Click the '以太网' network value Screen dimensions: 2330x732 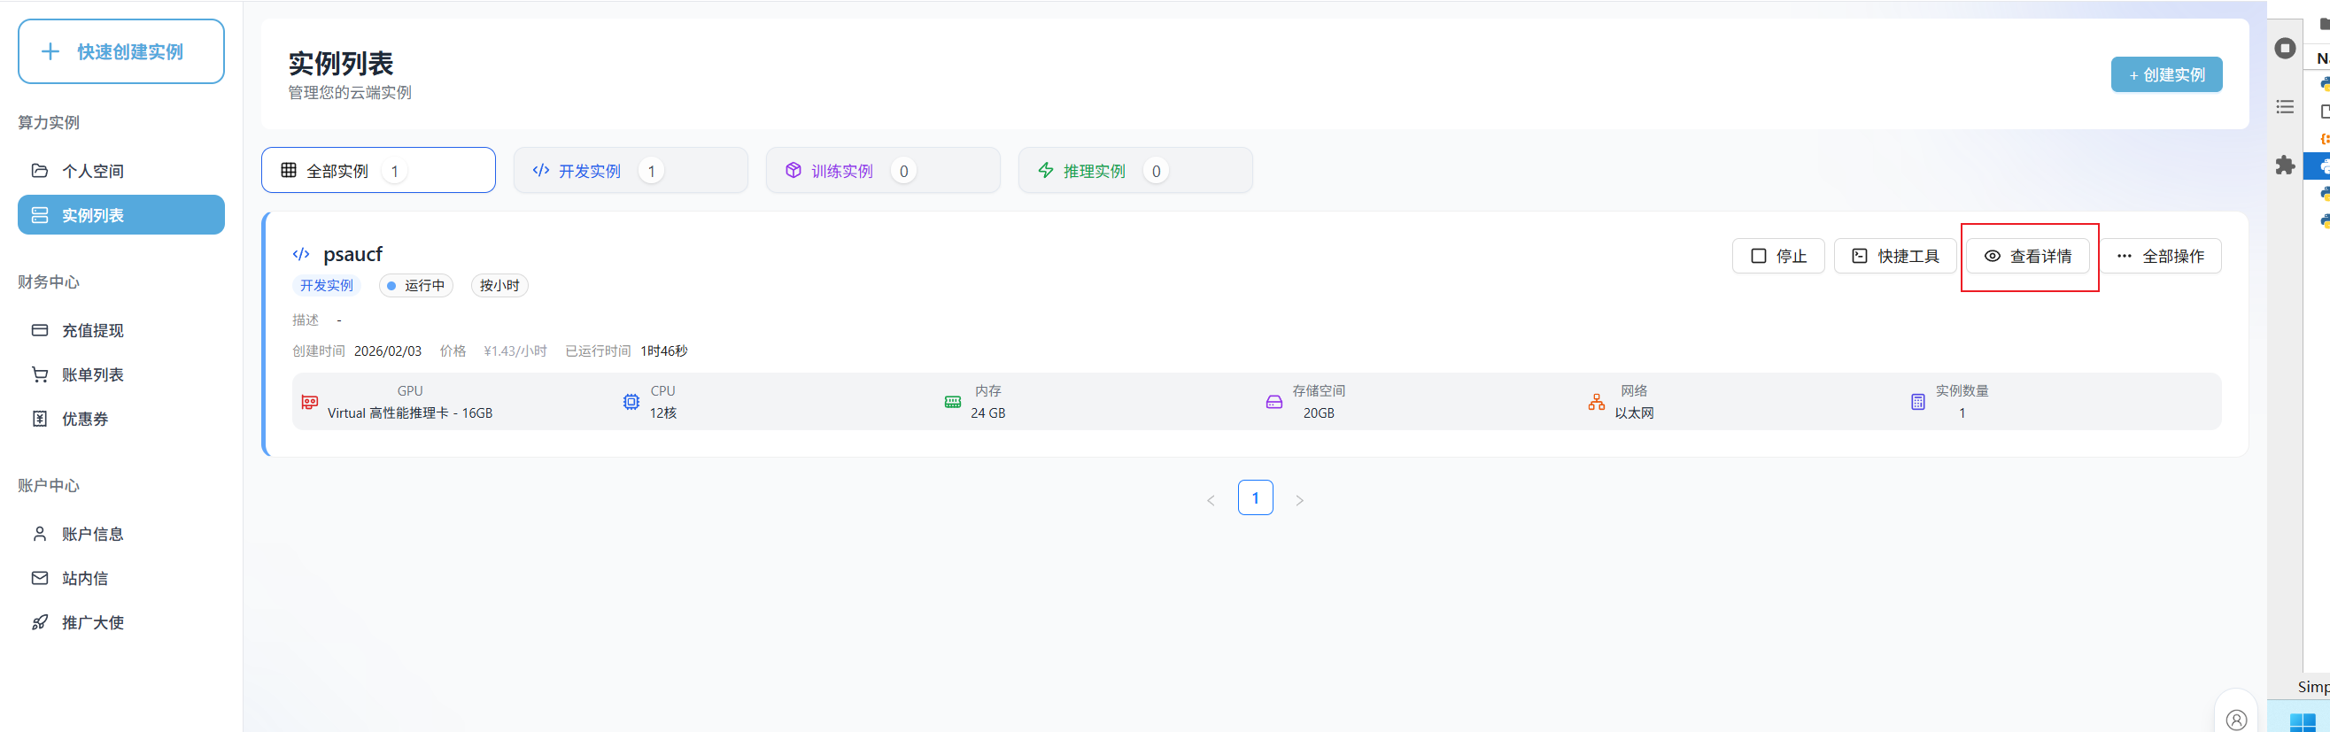(x=1635, y=413)
